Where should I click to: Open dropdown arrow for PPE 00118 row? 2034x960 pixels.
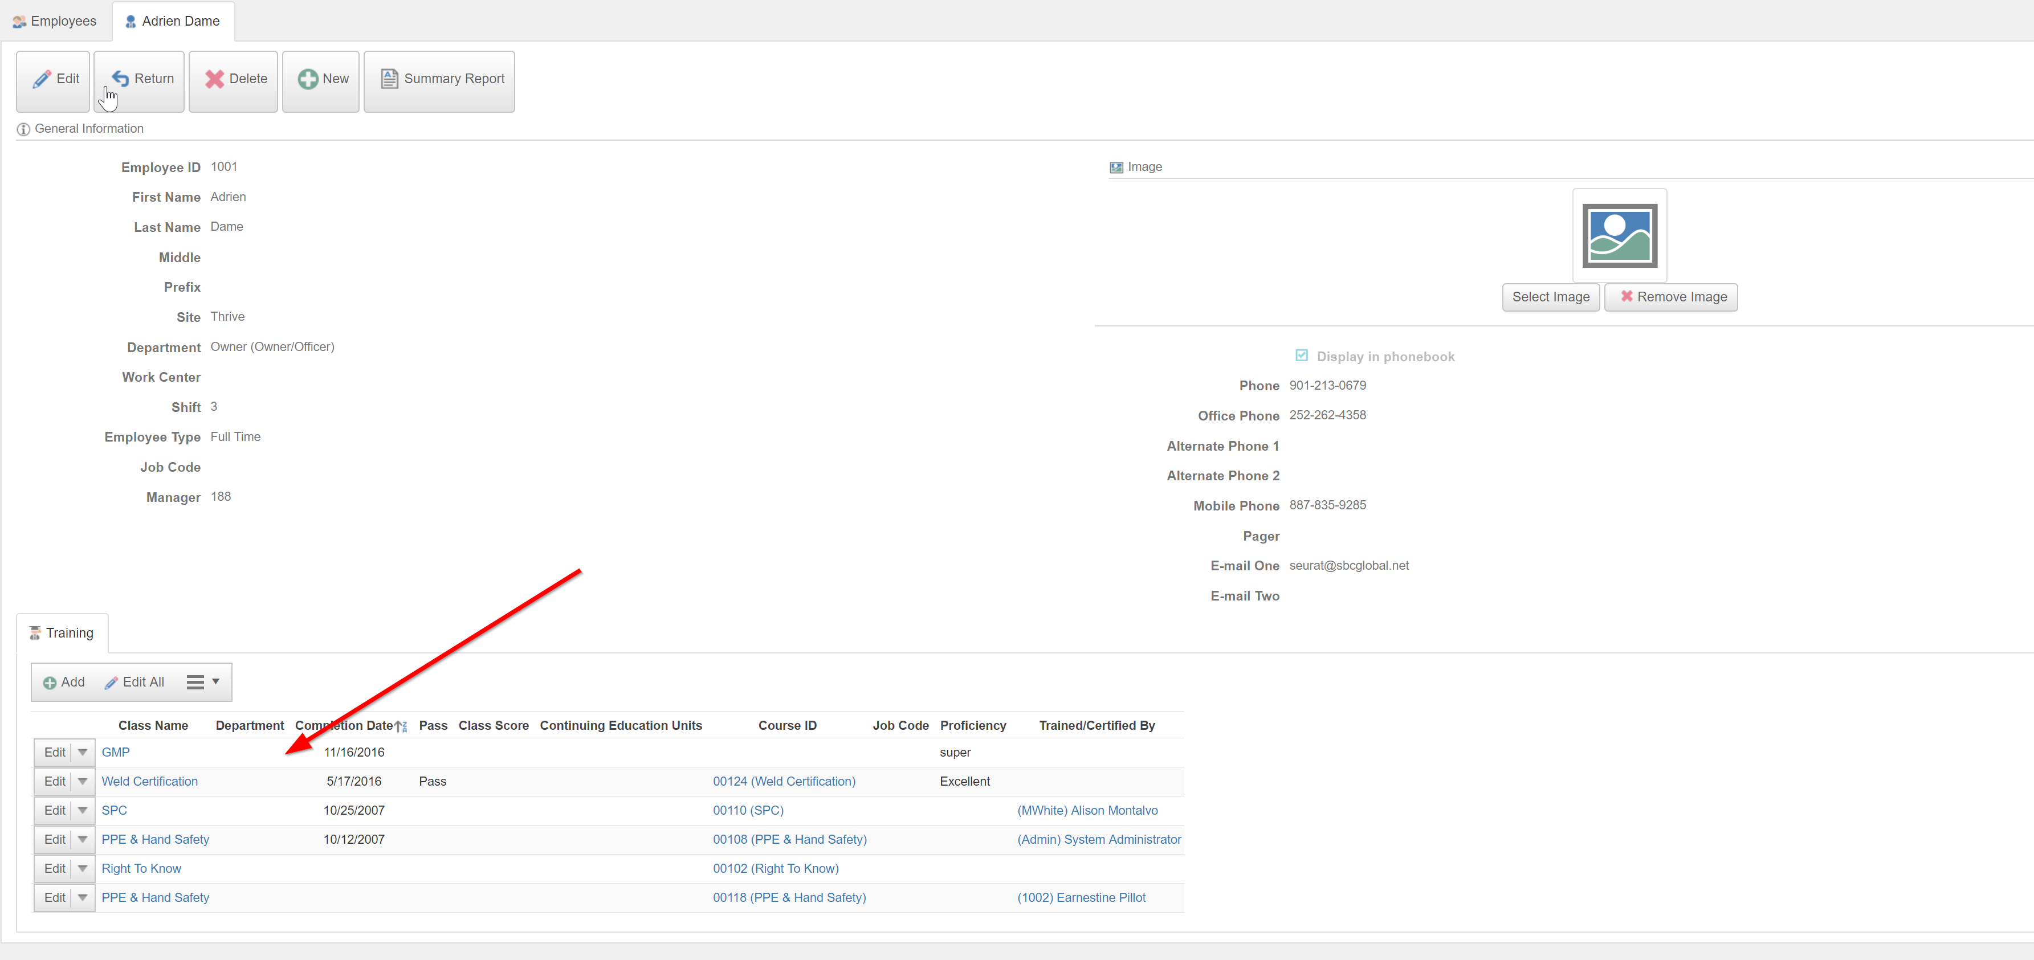click(x=83, y=898)
